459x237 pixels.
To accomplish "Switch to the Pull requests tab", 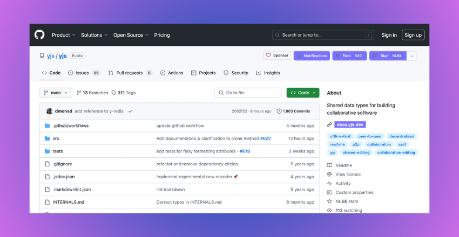I will (x=130, y=73).
